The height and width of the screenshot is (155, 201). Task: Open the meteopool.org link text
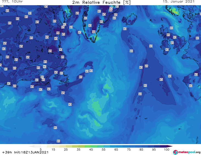click(189, 152)
